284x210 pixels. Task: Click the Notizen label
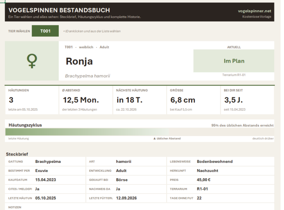[15, 207]
